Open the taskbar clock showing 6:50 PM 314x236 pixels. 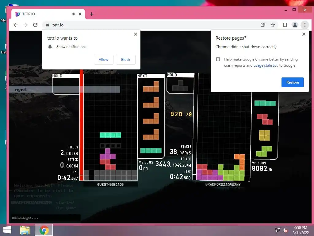[x=301, y=230]
